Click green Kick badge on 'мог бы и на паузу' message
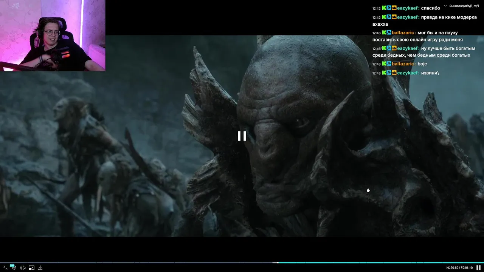Image resolution: width=484 pixels, height=272 pixels. click(384, 33)
